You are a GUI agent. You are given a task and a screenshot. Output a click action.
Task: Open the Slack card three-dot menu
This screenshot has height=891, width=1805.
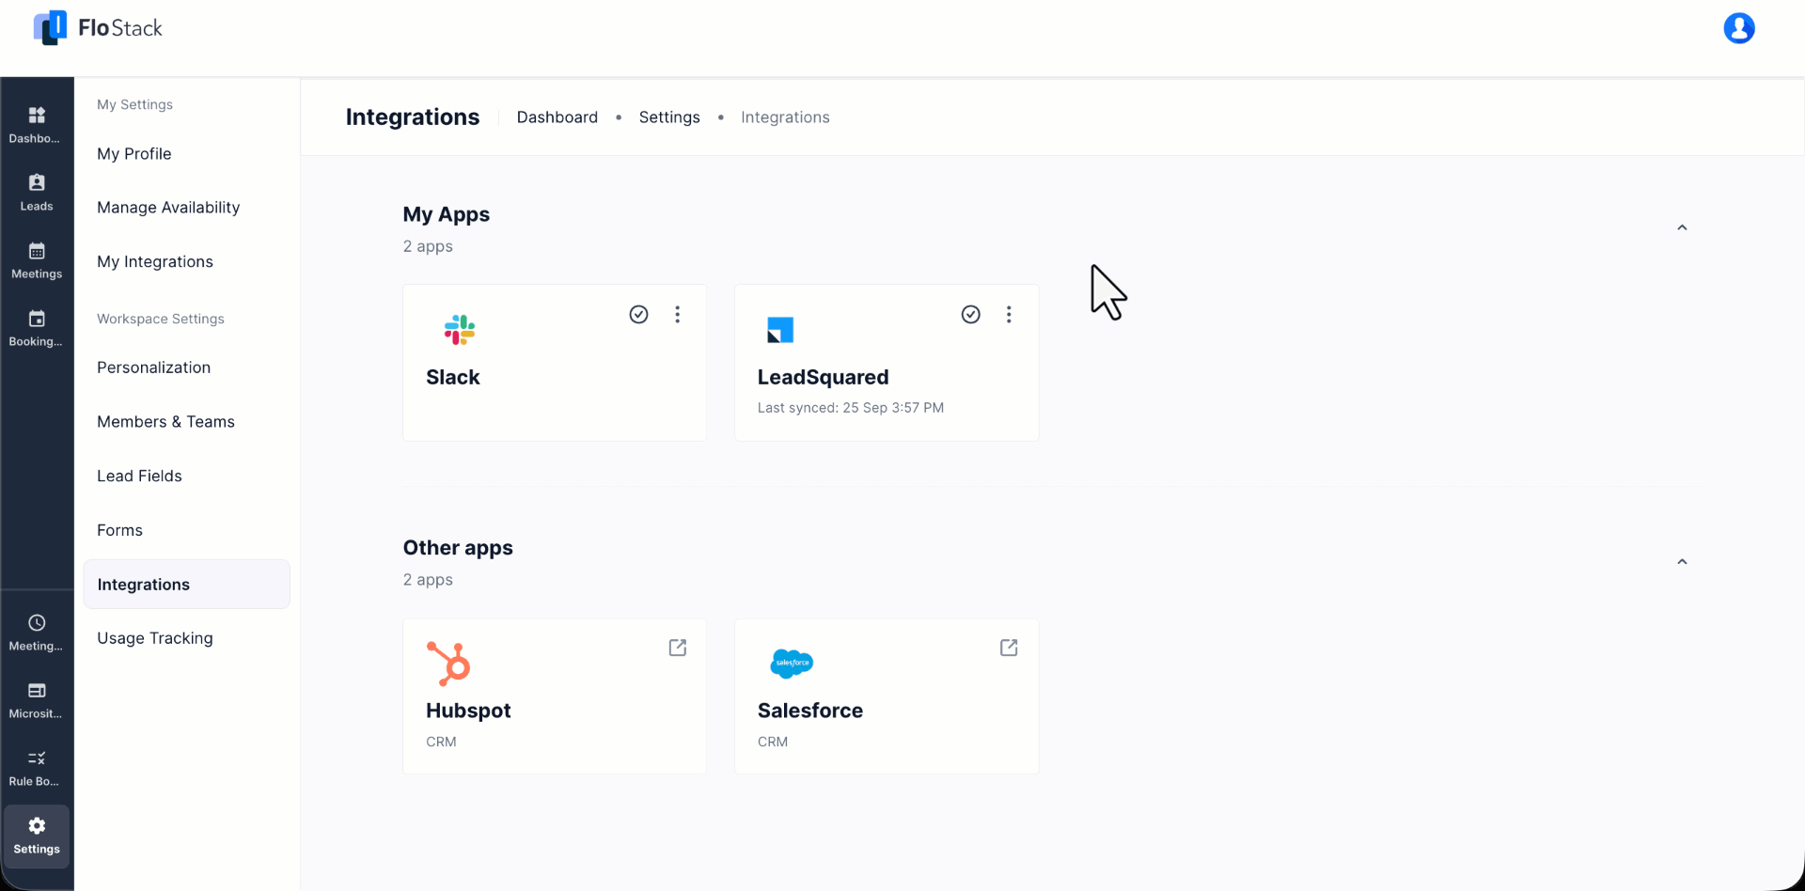tap(677, 314)
